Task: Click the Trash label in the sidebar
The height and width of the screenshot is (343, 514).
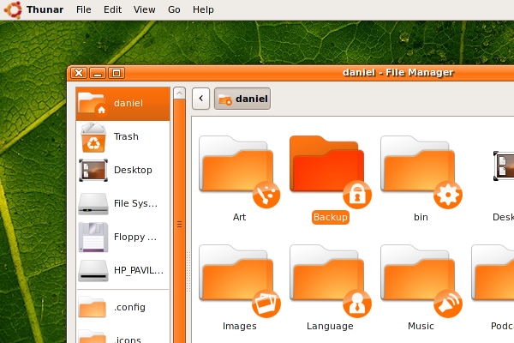Action: coord(126,136)
